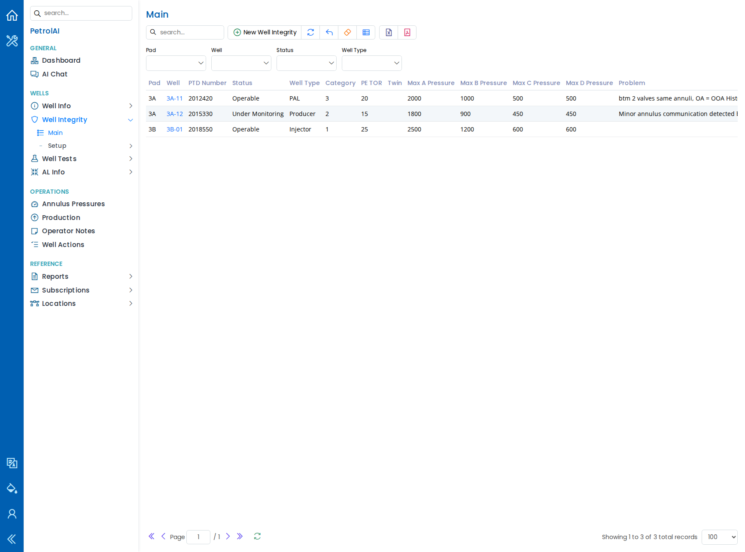Open the theme paint bucket icon
745x552 pixels.
click(12, 488)
